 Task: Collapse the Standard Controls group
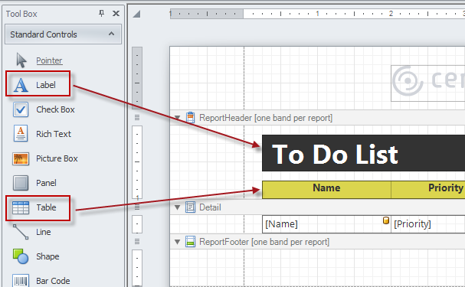[111, 34]
